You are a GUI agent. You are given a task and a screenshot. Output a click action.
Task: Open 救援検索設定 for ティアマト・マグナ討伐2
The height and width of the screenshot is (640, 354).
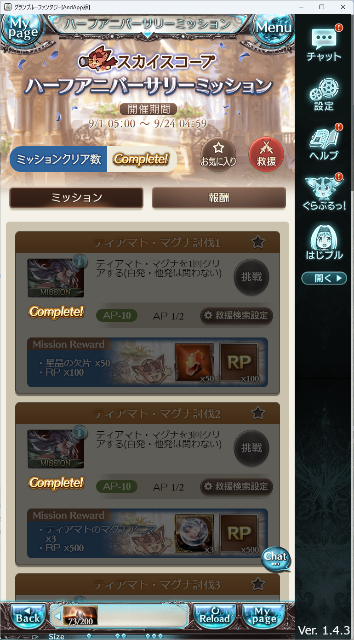pyautogui.click(x=237, y=486)
